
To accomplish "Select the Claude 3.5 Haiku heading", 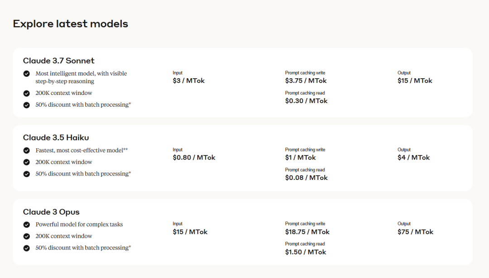I will coord(56,137).
